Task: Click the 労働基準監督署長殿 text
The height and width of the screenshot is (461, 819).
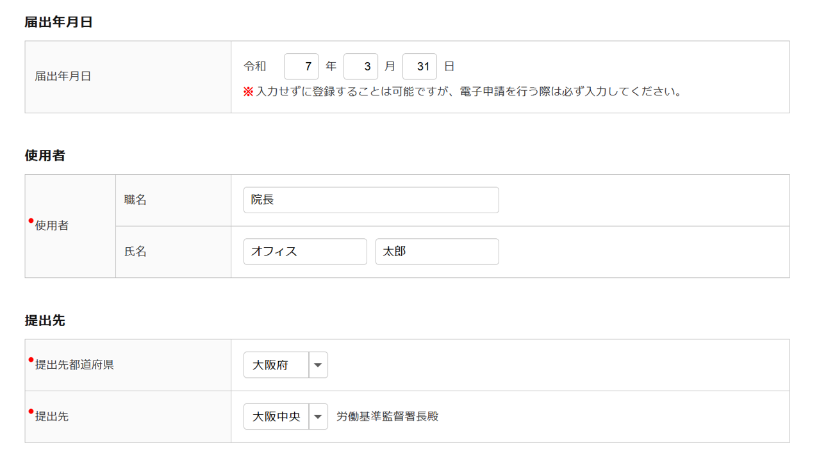Action: click(x=388, y=417)
